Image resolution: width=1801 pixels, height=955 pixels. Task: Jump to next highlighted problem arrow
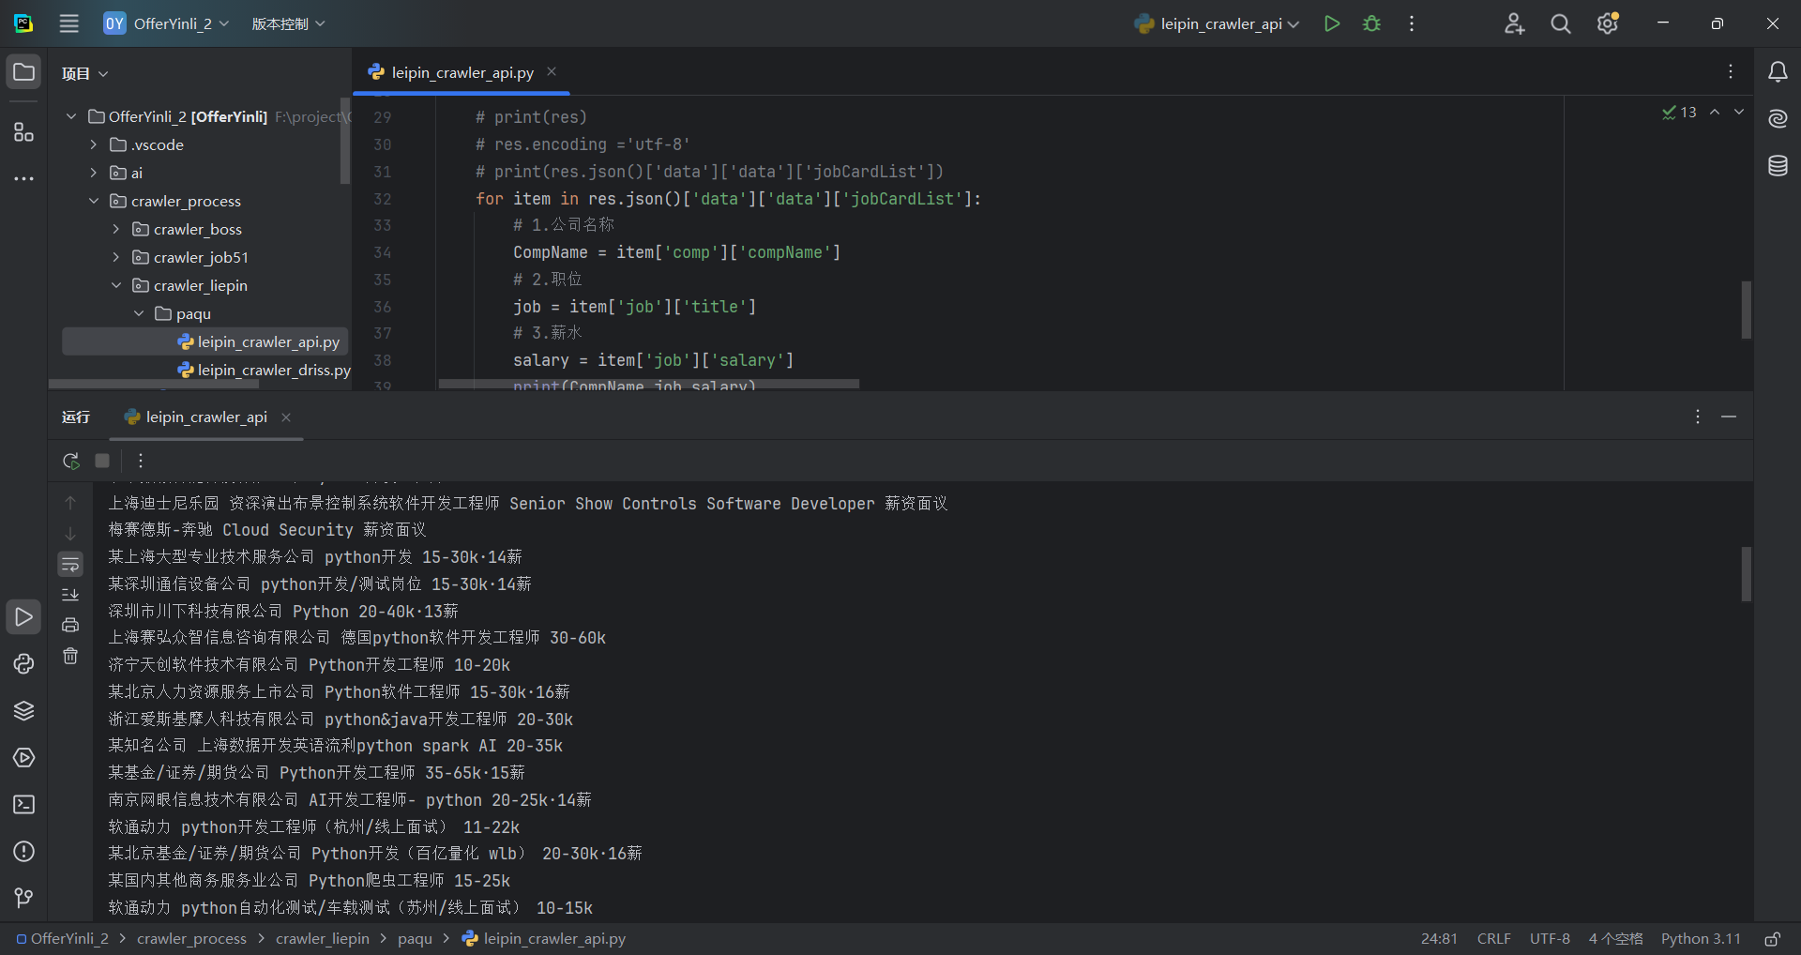pos(1739,112)
